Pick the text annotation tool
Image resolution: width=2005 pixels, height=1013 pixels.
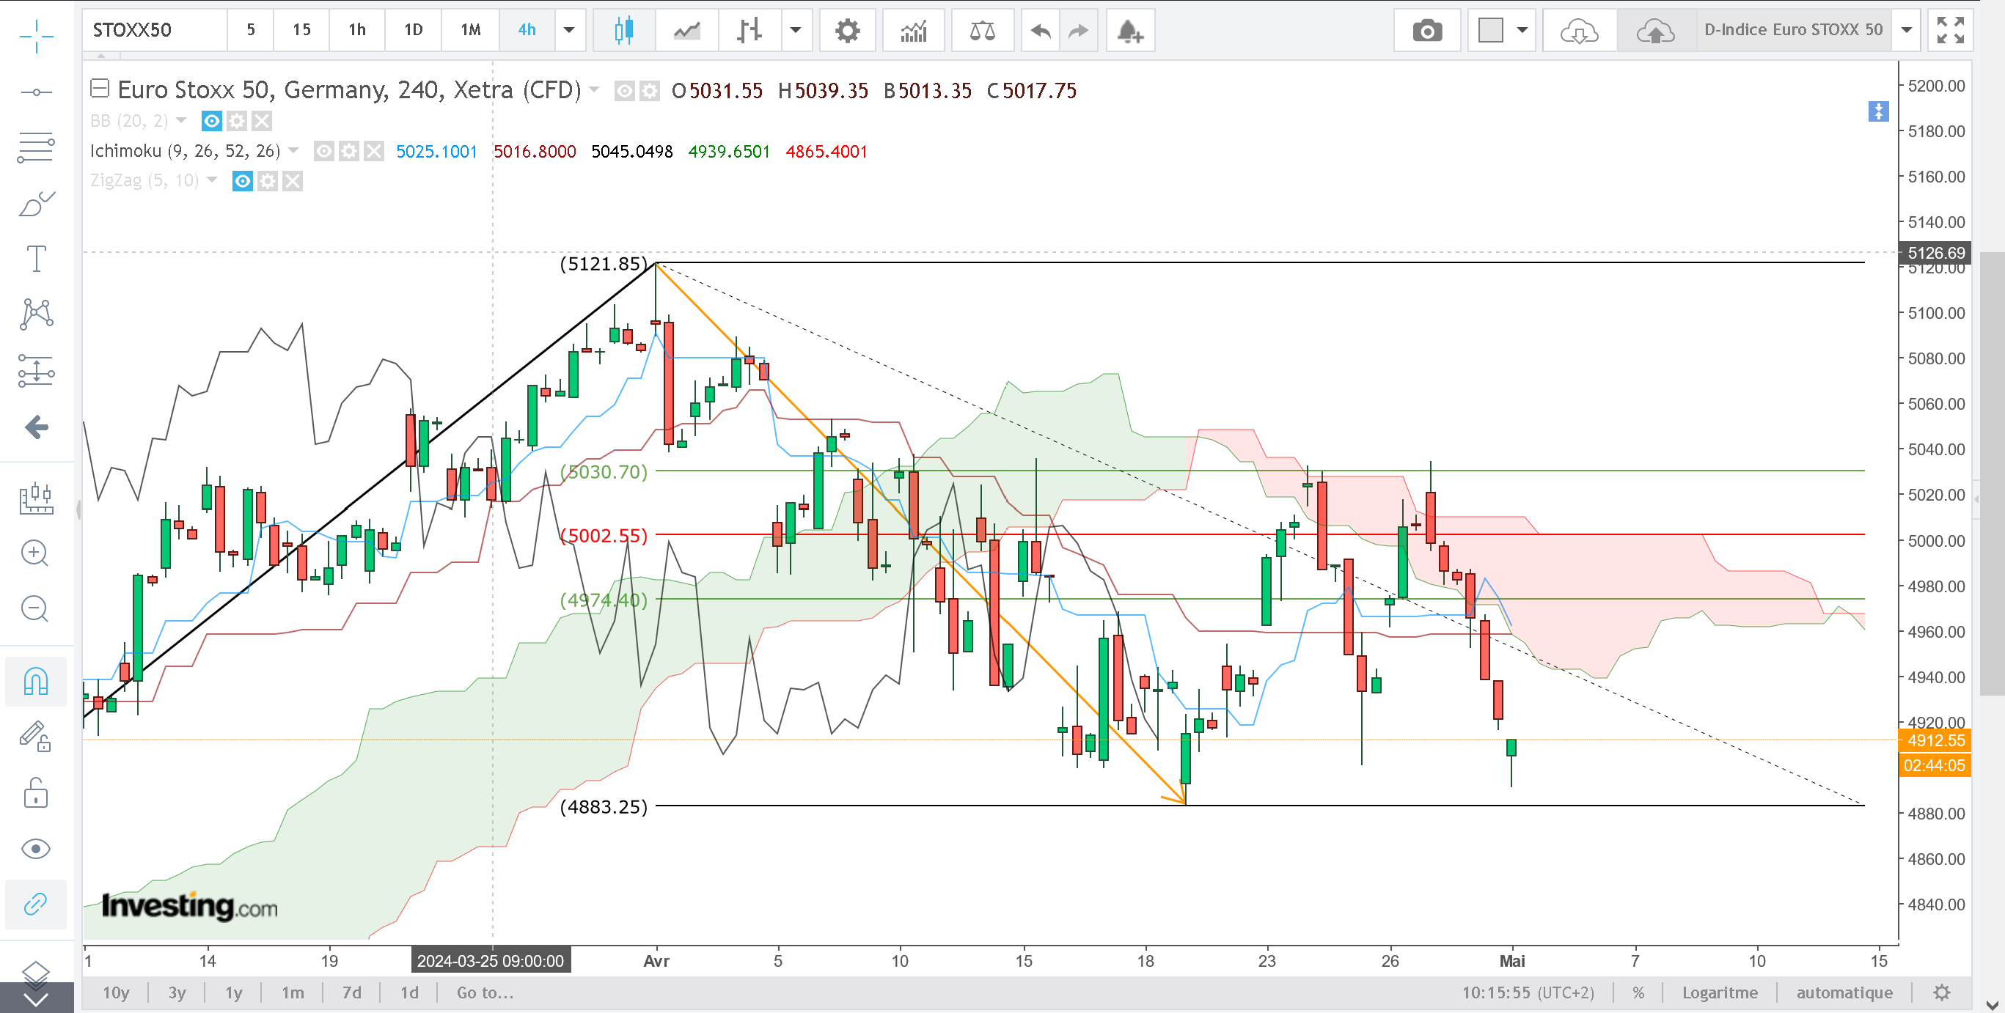[36, 259]
